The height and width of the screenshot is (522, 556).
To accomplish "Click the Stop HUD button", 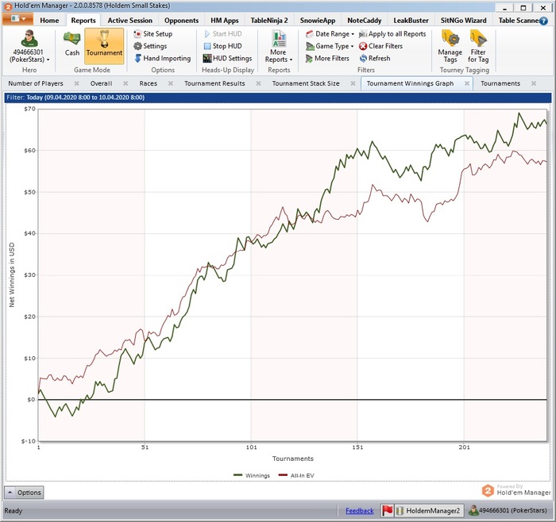I will pos(222,46).
